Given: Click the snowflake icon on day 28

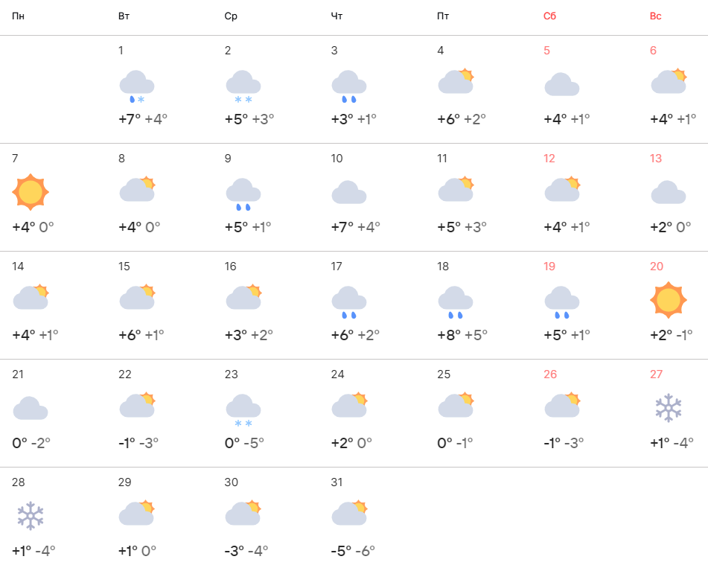Looking at the screenshot, I should click(31, 516).
